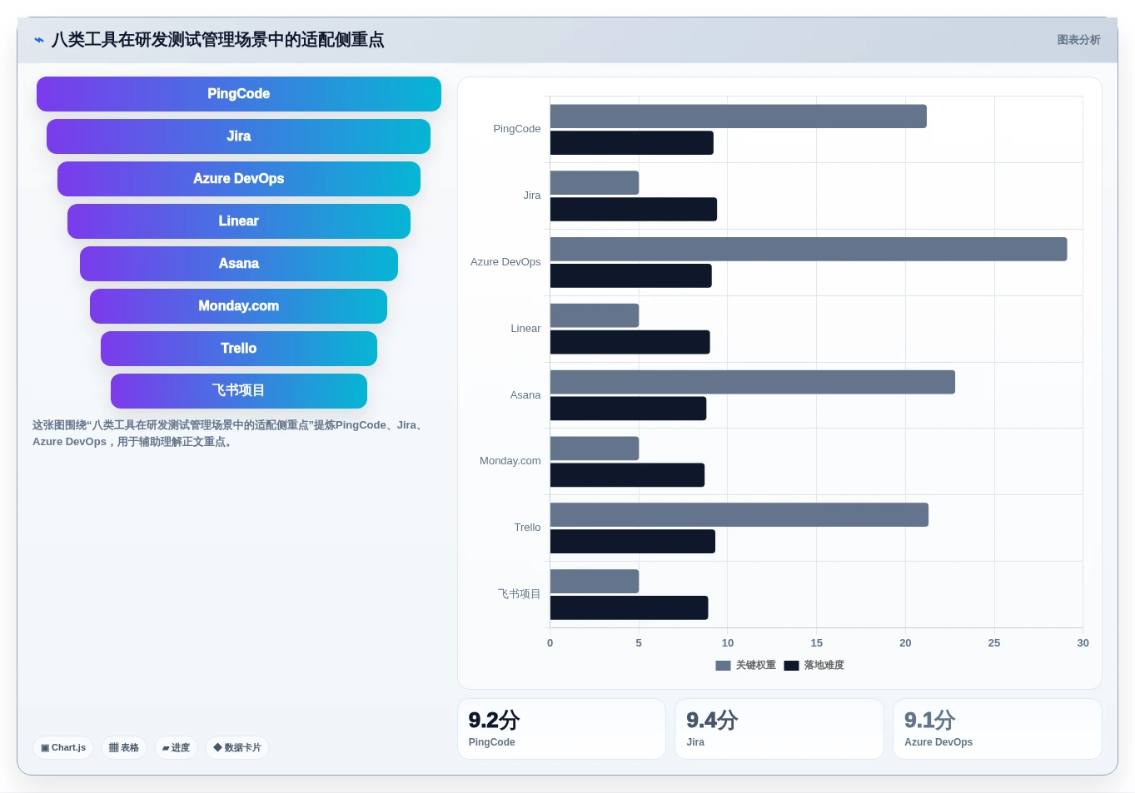
Task: Select the Azure DevOps funnel bar
Action: [239, 179]
